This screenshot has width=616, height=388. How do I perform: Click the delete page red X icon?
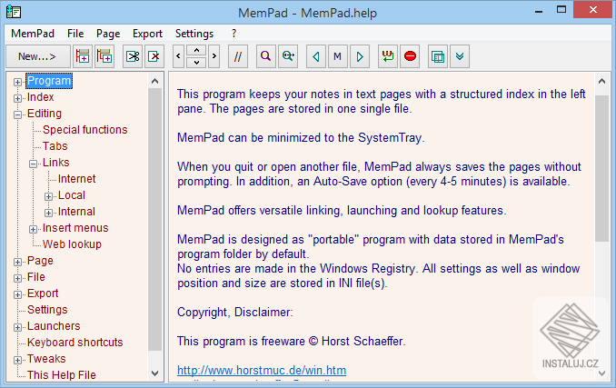tap(154, 56)
